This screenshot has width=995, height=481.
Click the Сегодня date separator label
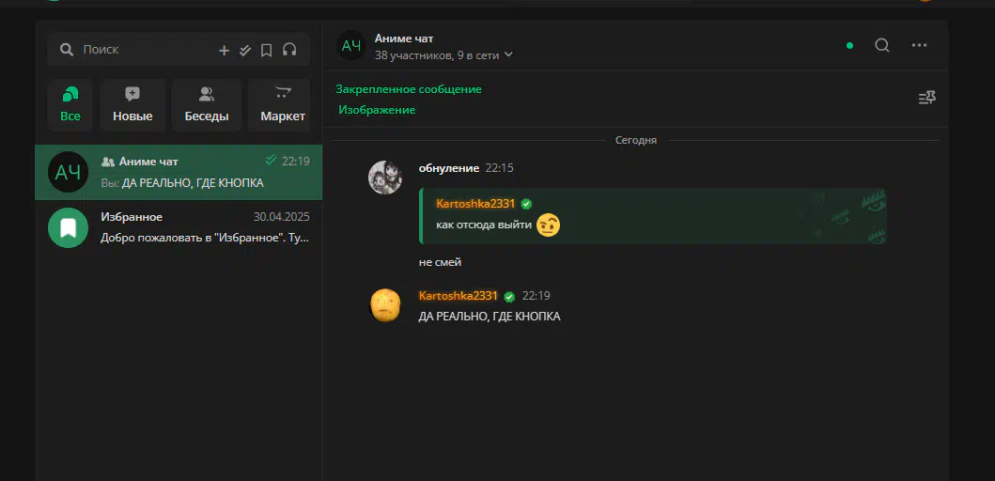coord(636,140)
